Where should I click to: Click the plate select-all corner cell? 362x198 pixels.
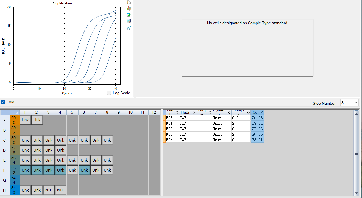(x=10, y=112)
